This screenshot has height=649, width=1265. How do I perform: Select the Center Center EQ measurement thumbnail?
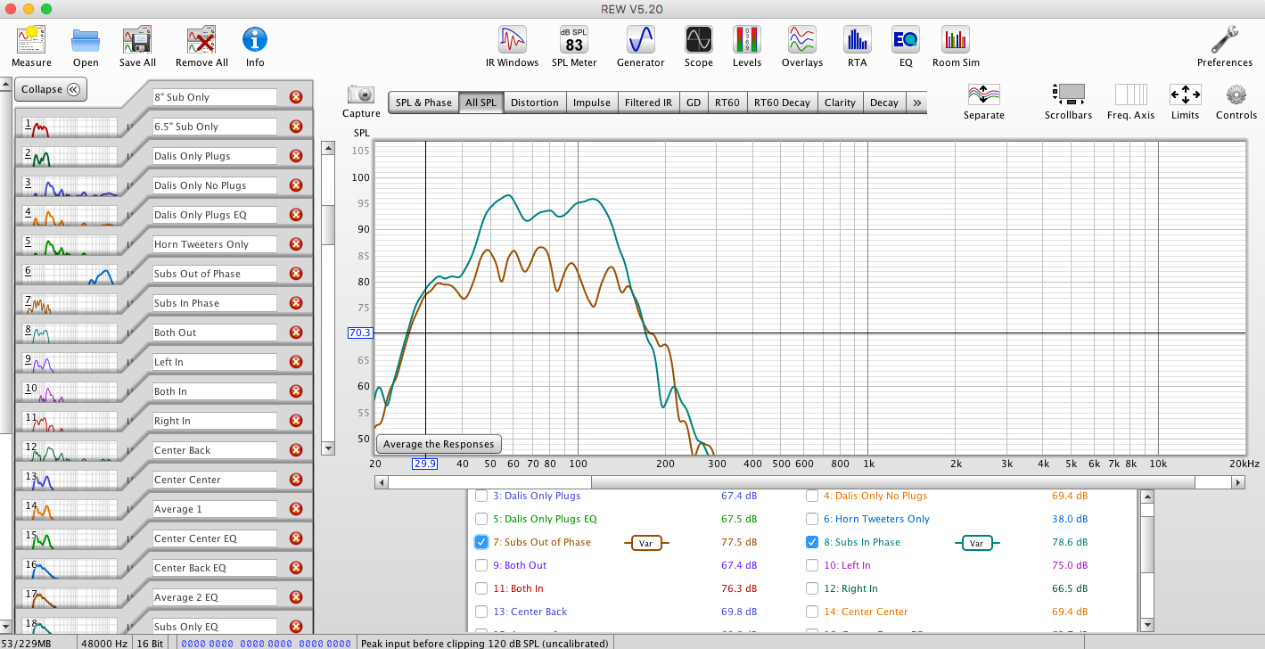pyautogui.click(x=70, y=539)
